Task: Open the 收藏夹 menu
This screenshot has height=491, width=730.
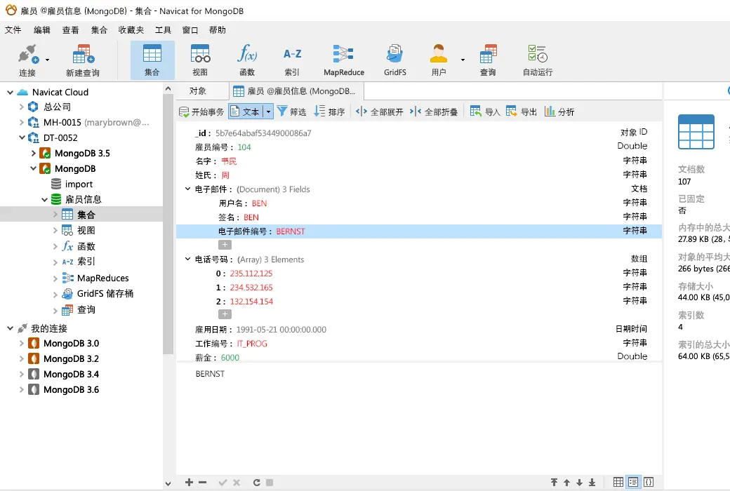Action: (x=131, y=29)
